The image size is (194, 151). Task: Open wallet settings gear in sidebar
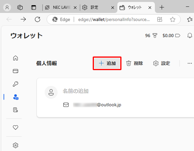click(x=16, y=145)
